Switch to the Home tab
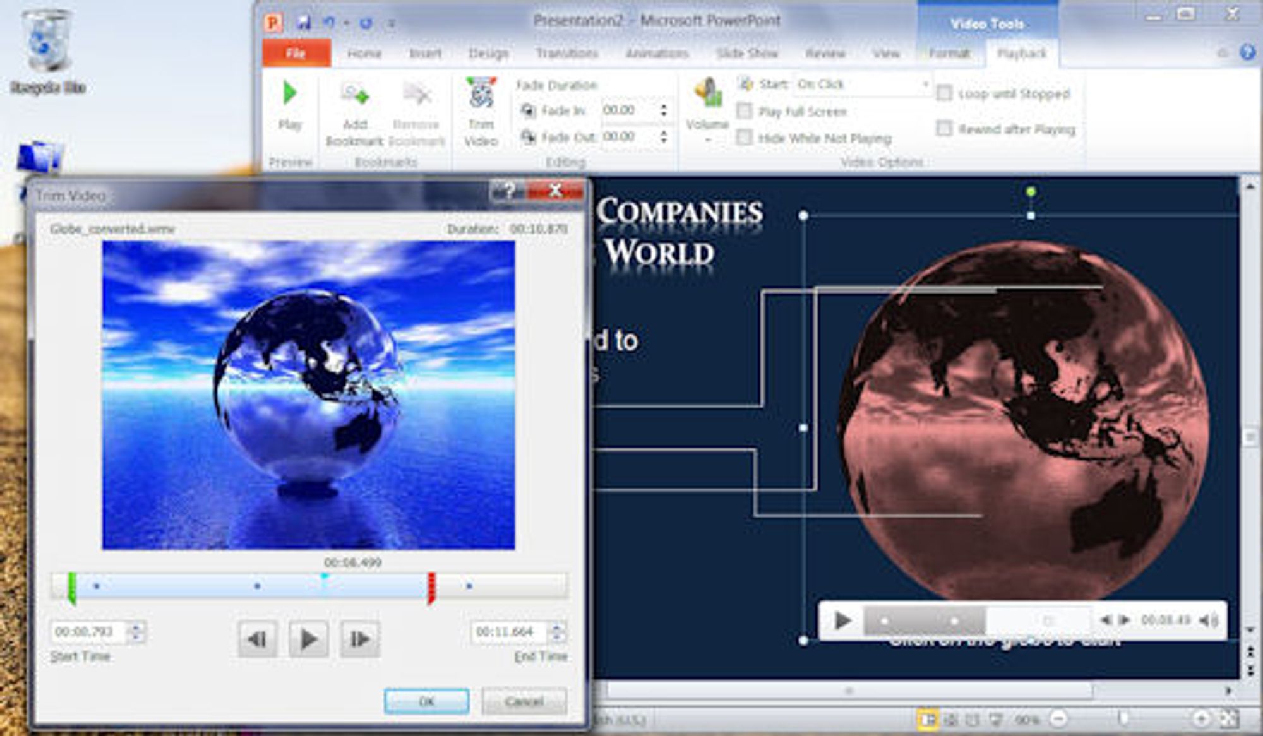The image size is (1263, 736). pos(364,54)
